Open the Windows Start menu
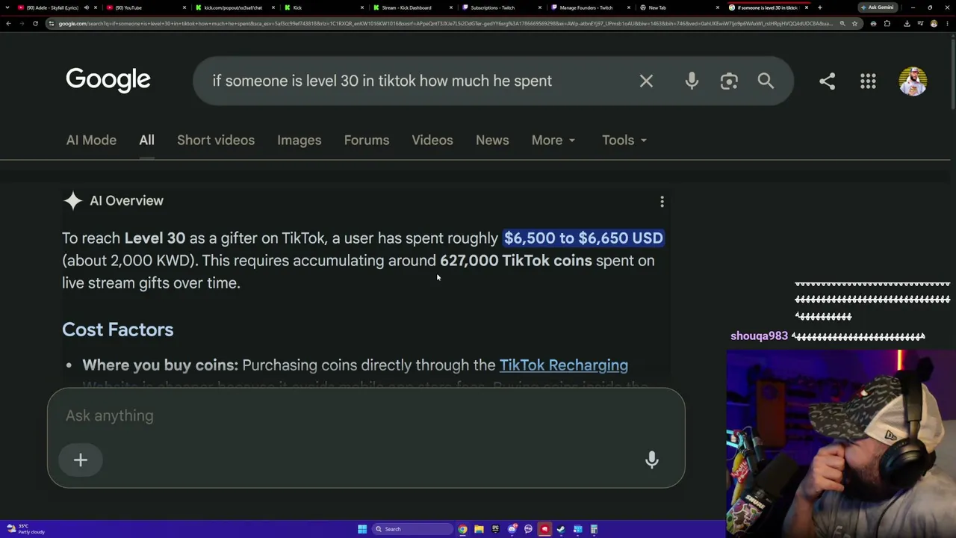This screenshot has width=956, height=538. click(x=362, y=529)
